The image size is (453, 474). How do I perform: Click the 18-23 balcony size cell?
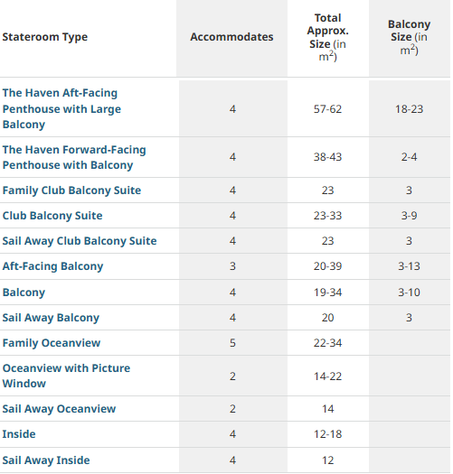[409, 109]
